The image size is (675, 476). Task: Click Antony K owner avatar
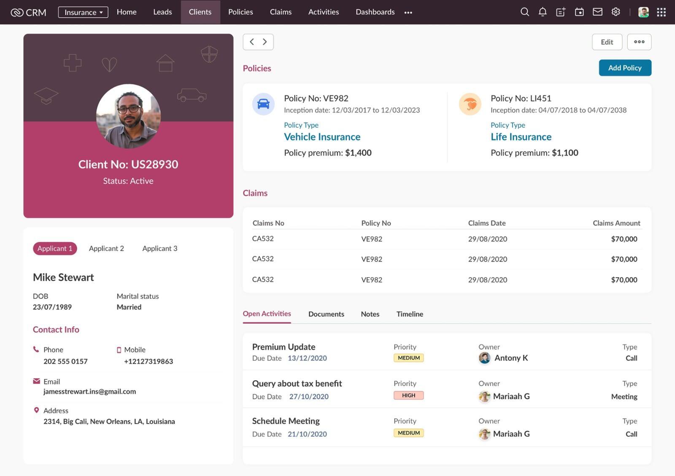point(485,358)
